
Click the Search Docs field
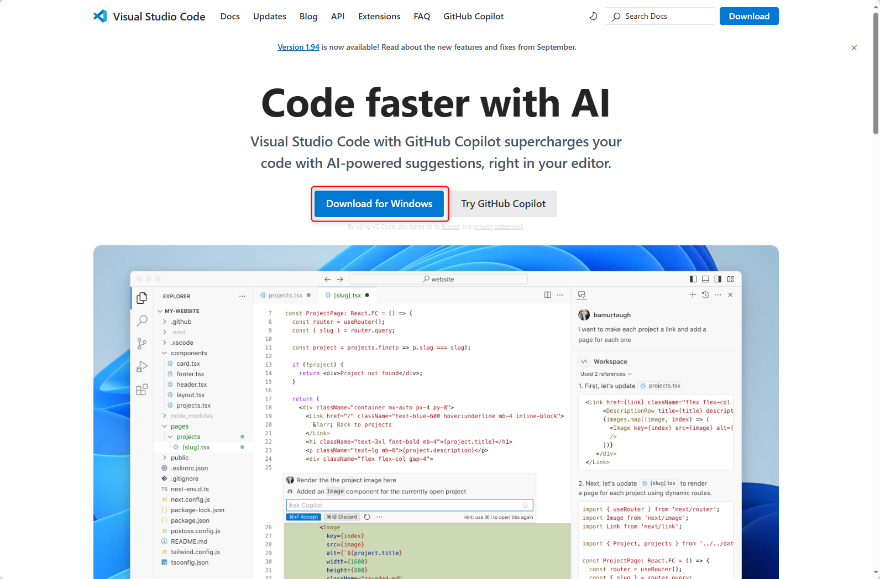tap(659, 17)
